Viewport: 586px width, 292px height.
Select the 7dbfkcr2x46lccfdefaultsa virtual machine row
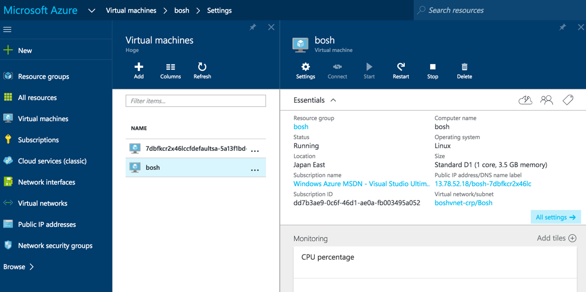196,149
